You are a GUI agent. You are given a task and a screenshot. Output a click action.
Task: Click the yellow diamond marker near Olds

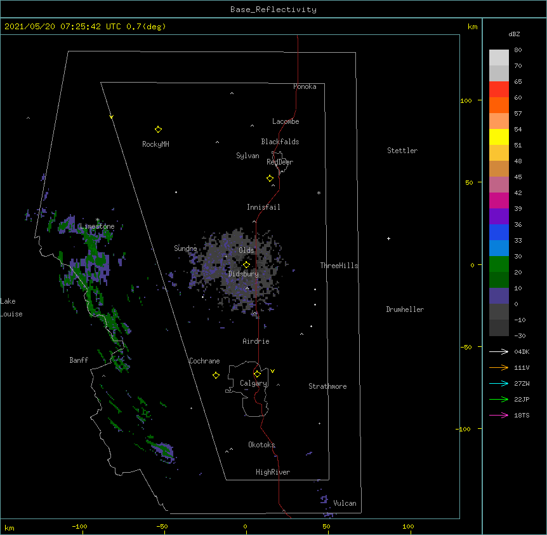(x=246, y=265)
